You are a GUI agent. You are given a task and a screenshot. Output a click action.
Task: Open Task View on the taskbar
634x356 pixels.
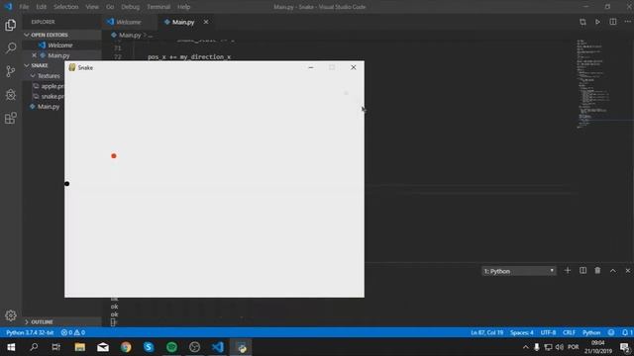(56, 347)
